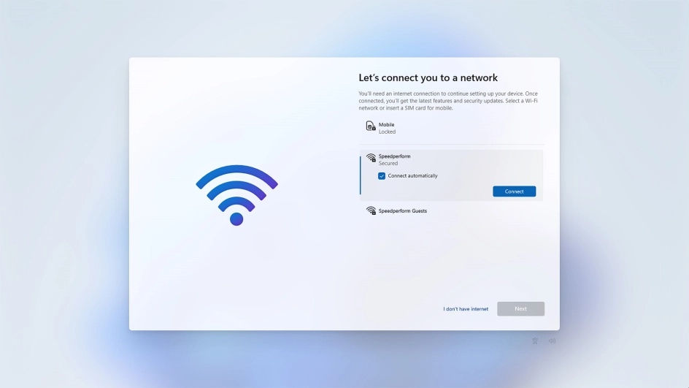The width and height of the screenshot is (689, 388).
Task: Uncheck the Connect automatically checkbox
Action: click(382, 176)
